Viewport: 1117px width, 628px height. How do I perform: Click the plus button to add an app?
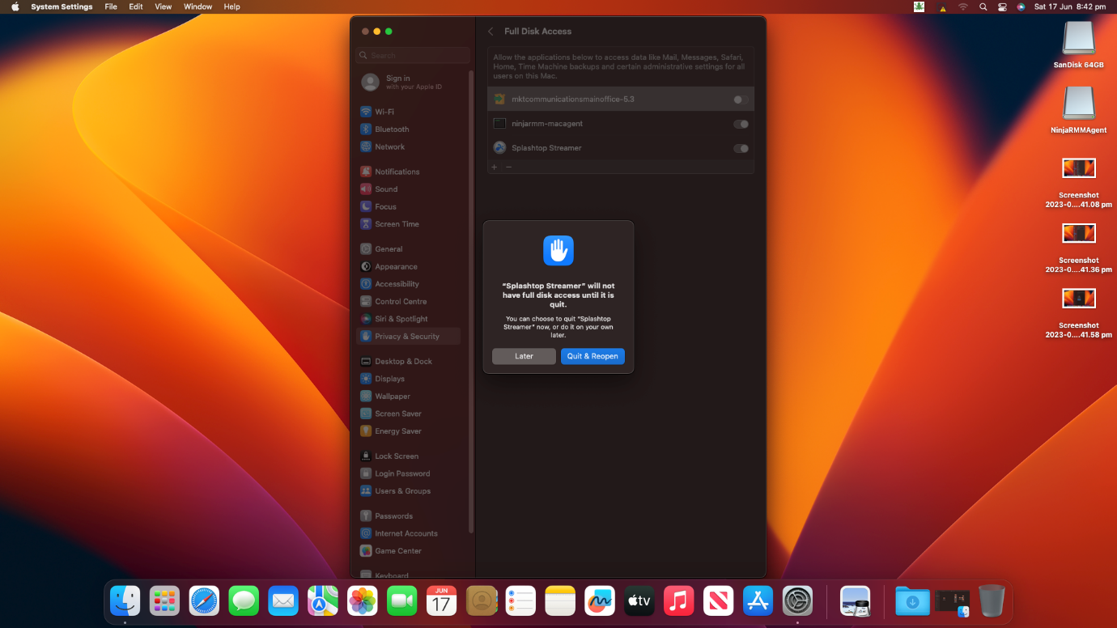[x=495, y=167]
